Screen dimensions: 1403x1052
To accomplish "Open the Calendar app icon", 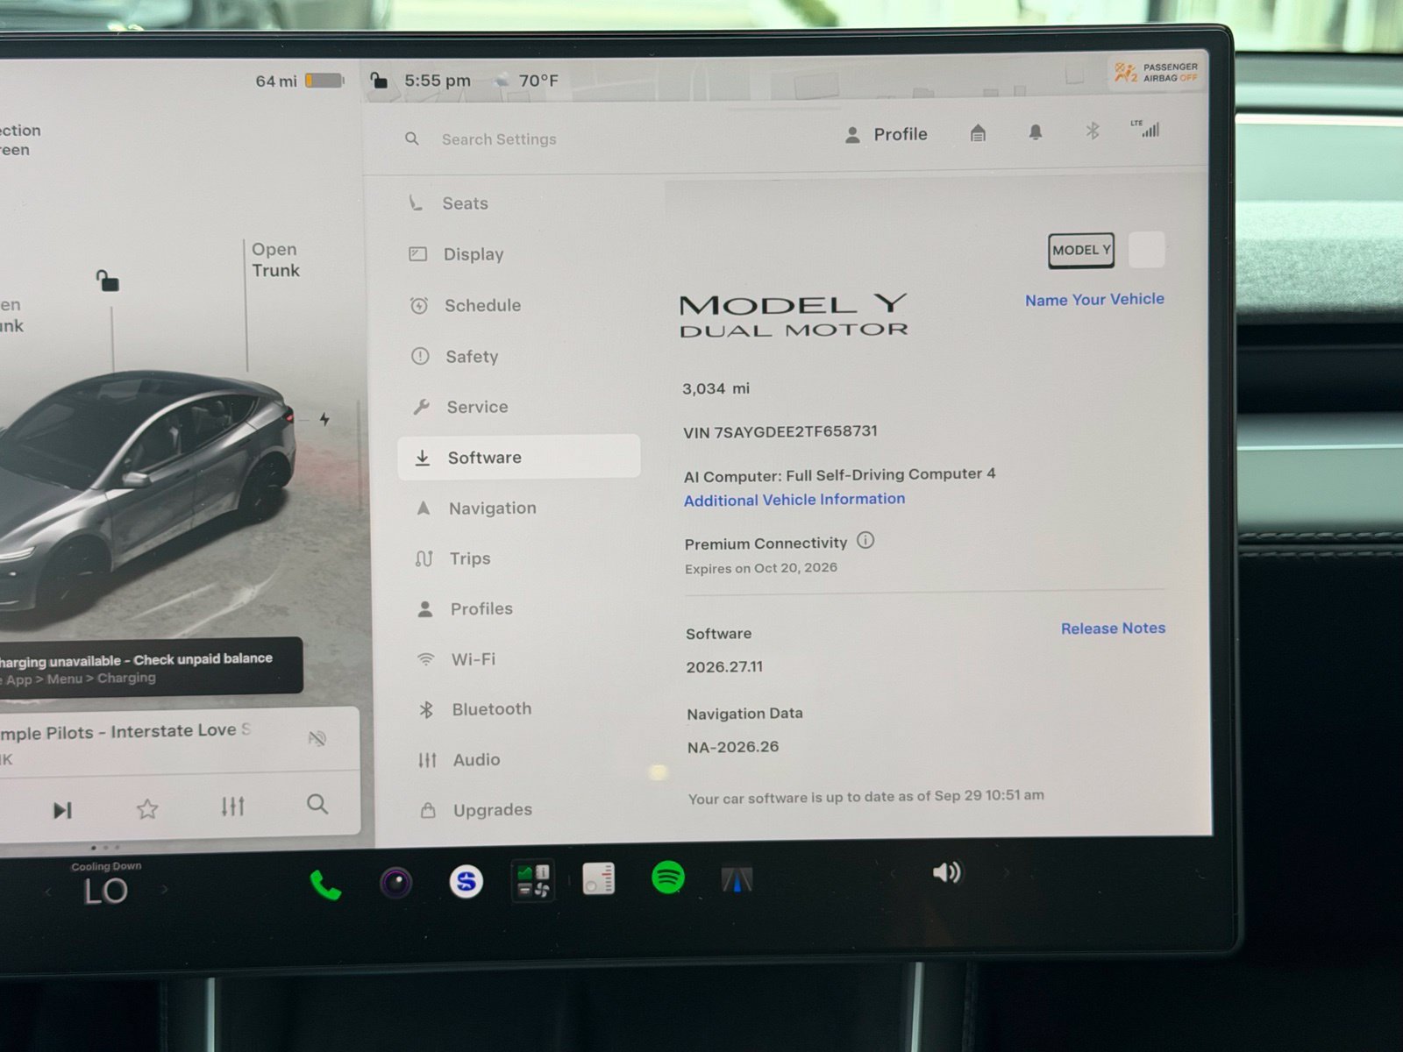I will coord(599,878).
